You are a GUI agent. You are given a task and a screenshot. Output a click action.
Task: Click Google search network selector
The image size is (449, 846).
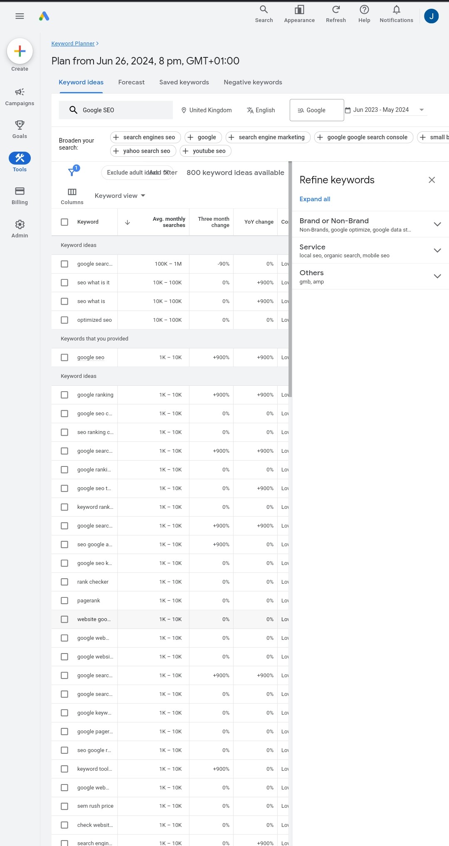[x=317, y=110]
